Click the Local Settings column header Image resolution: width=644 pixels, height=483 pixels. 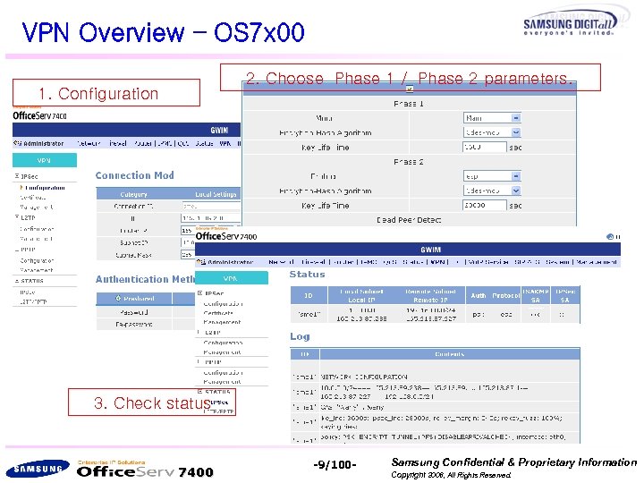tap(216, 194)
